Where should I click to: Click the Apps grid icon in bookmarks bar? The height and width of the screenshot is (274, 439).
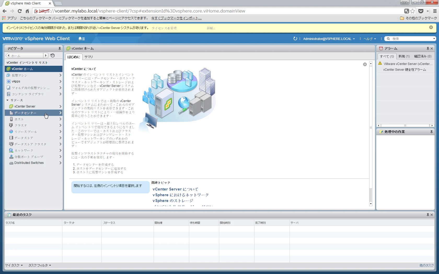[x=4, y=18]
